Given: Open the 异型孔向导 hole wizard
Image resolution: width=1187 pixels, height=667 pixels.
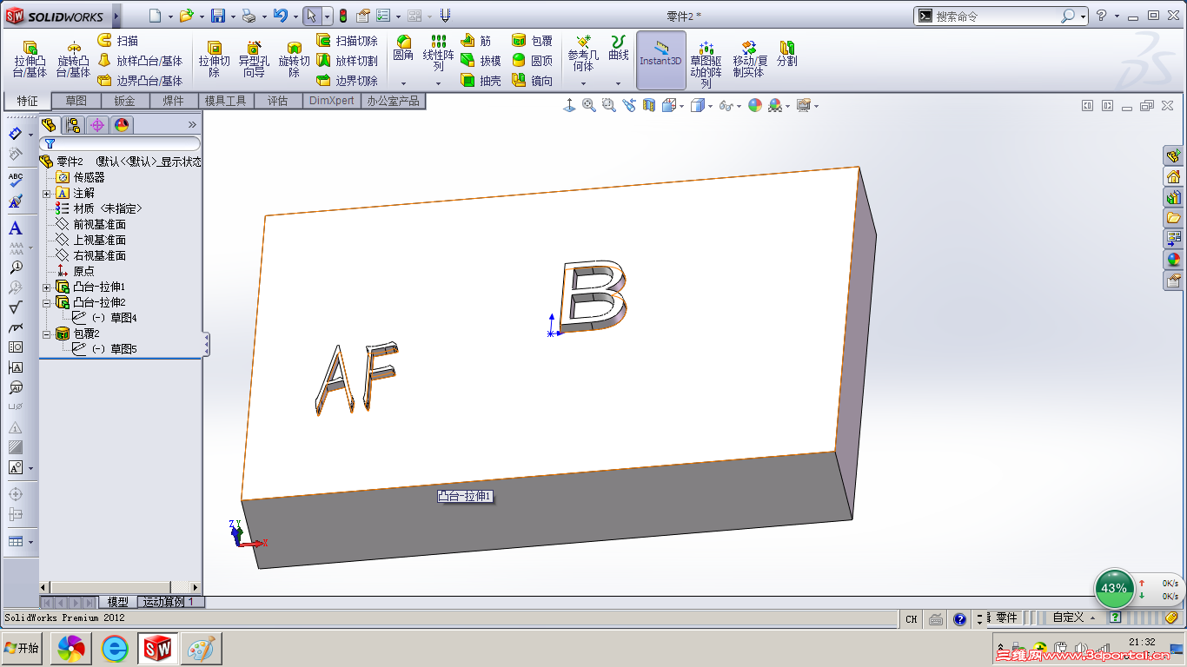Looking at the screenshot, I should (254, 59).
